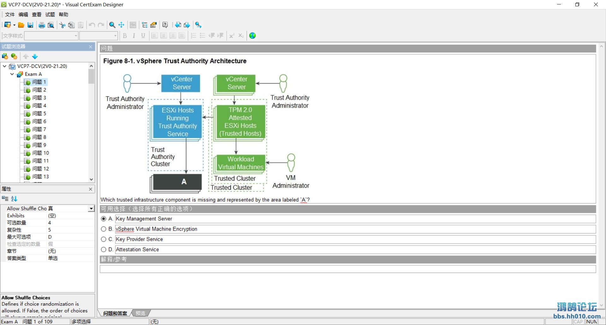Click the question tree vertical scrollbar down arrow
The image size is (606, 325).
(92, 180)
